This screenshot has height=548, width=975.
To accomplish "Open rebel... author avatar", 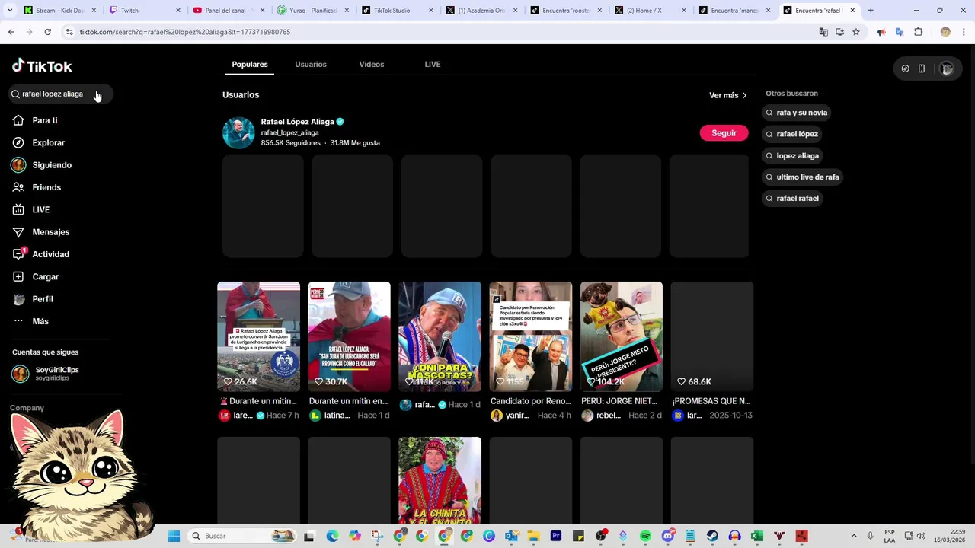I will [x=587, y=416].
